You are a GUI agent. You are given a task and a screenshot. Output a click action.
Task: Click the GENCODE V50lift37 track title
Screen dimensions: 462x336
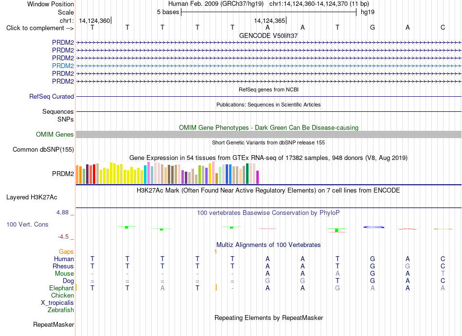point(268,35)
